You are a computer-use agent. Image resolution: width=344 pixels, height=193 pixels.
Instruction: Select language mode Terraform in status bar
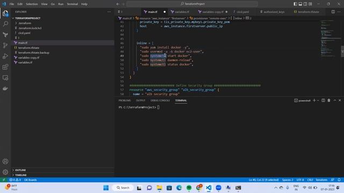click(321, 180)
